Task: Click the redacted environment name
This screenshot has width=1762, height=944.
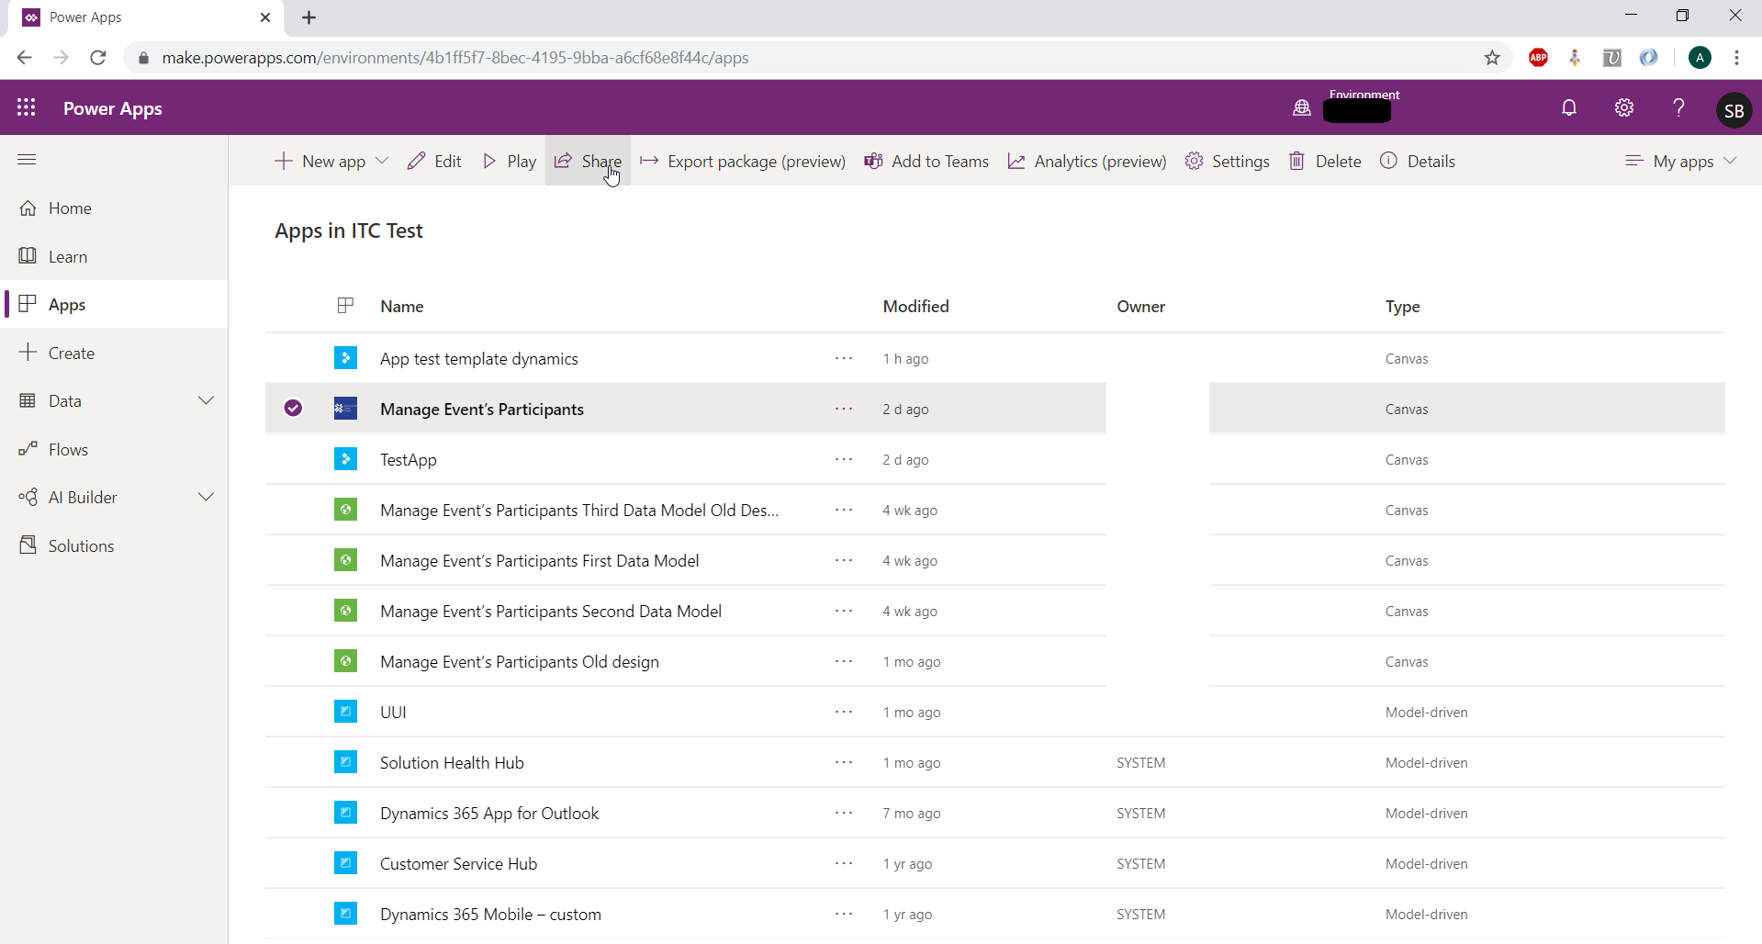Action: pyautogui.click(x=1357, y=111)
